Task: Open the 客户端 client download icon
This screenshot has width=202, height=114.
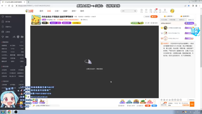Action: click(x=156, y=11)
